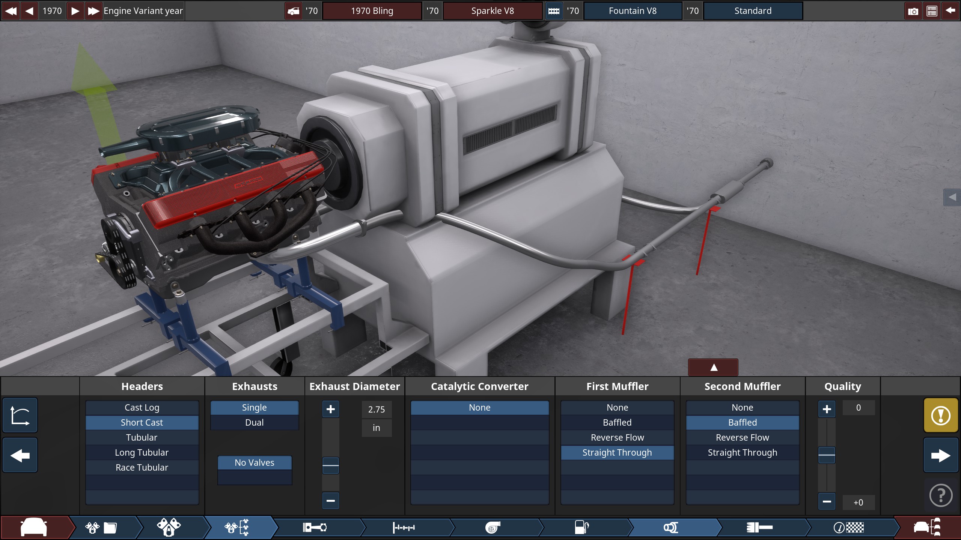Choose Reverse Flow for First Muffler
Viewport: 961px width, 540px height.
[617, 438]
